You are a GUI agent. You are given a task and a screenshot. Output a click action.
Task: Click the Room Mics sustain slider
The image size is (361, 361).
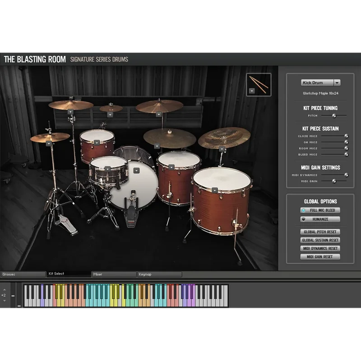click(x=334, y=148)
